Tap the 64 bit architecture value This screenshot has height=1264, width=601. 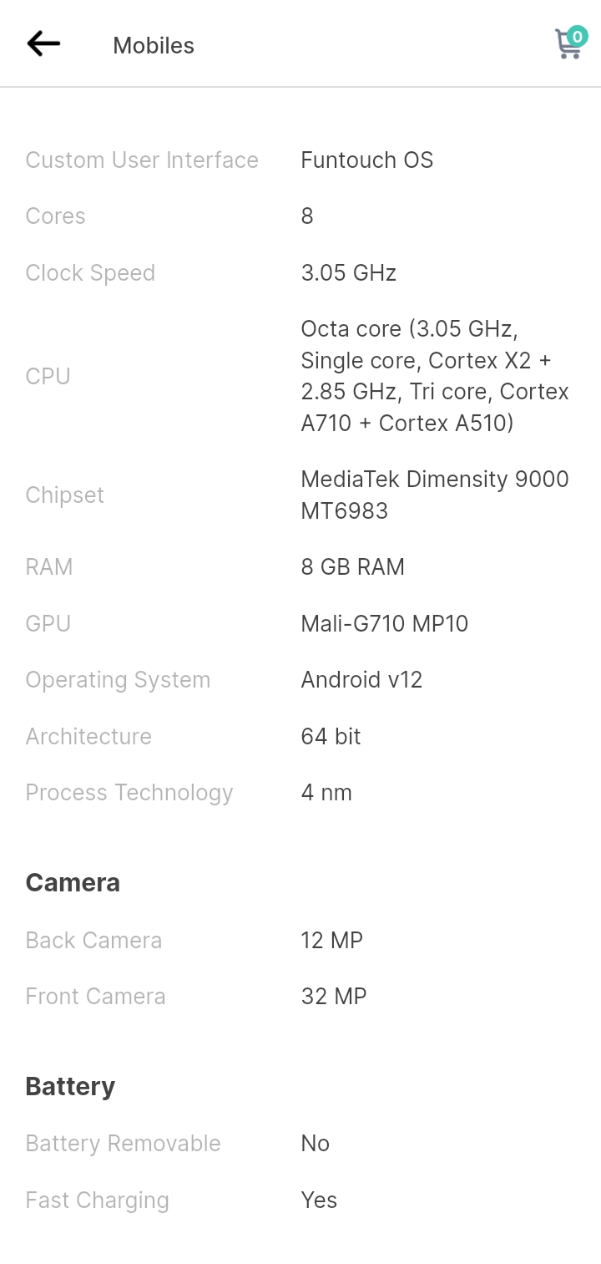[331, 736]
